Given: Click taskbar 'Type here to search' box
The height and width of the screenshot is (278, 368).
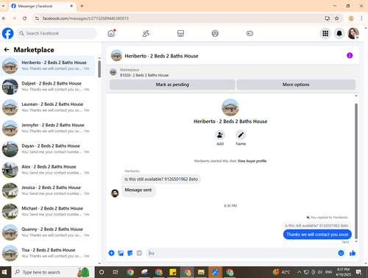Looking at the screenshot, I should point(53,272).
